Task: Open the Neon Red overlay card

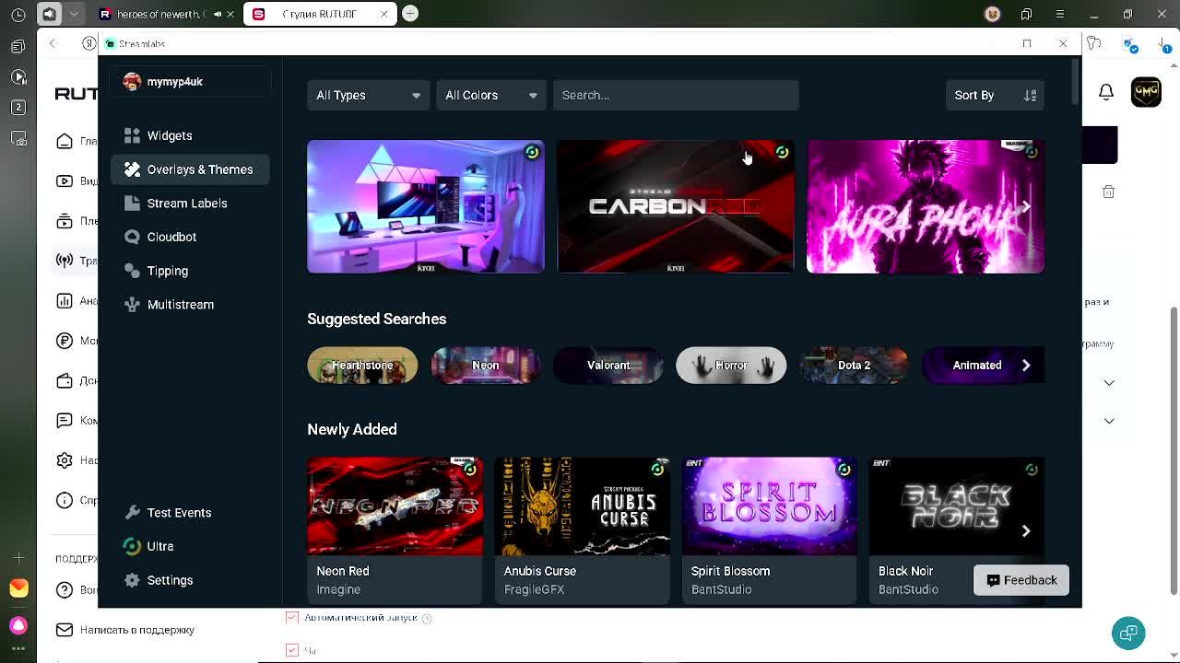Action: [x=395, y=530]
